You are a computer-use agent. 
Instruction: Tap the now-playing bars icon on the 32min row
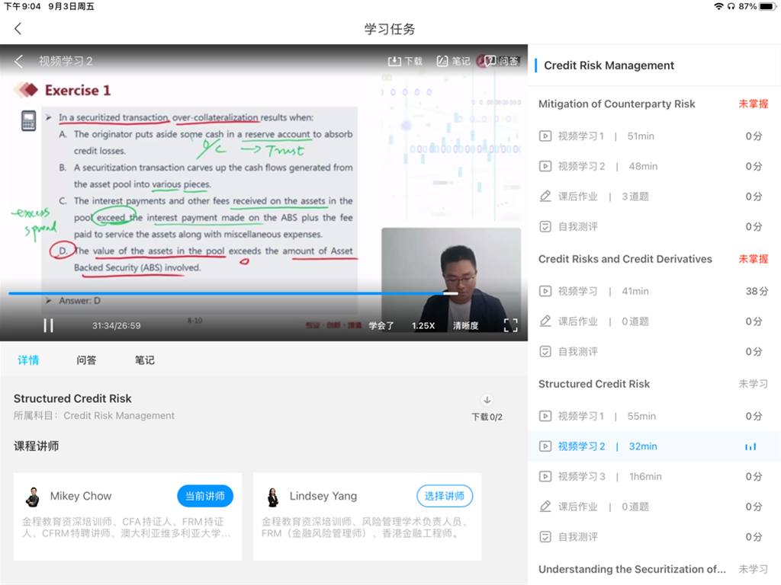coord(750,446)
